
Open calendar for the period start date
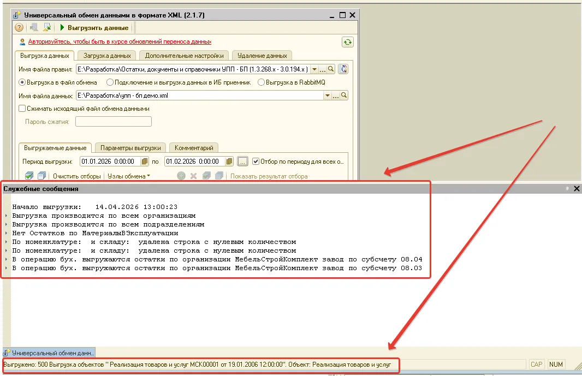[x=144, y=162]
